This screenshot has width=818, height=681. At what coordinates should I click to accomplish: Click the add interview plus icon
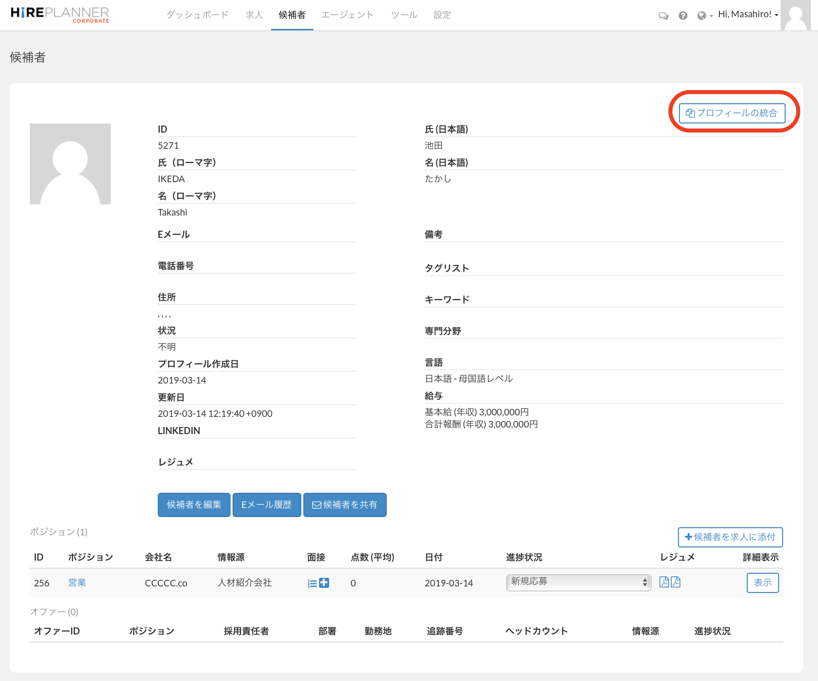[324, 583]
